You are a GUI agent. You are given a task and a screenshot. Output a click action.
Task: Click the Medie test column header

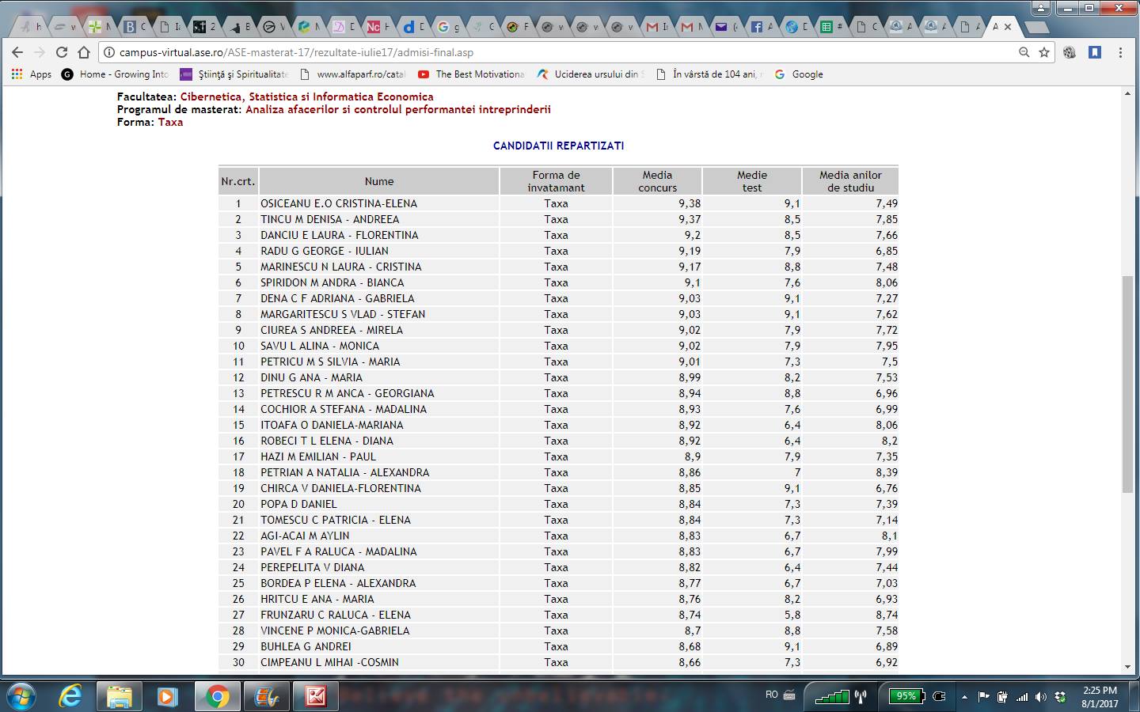pyautogui.click(x=752, y=181)
